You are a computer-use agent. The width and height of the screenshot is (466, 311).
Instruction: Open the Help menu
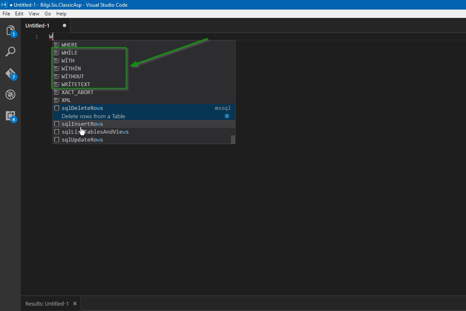(61, 14)
